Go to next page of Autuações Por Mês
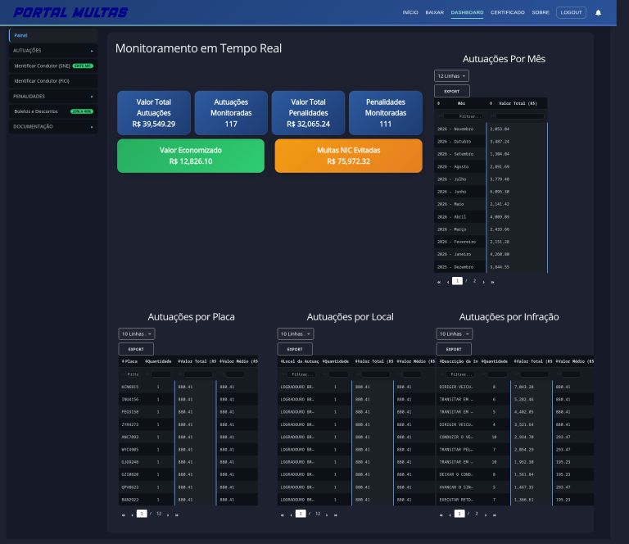629x544 pixels. pos(484,282)
